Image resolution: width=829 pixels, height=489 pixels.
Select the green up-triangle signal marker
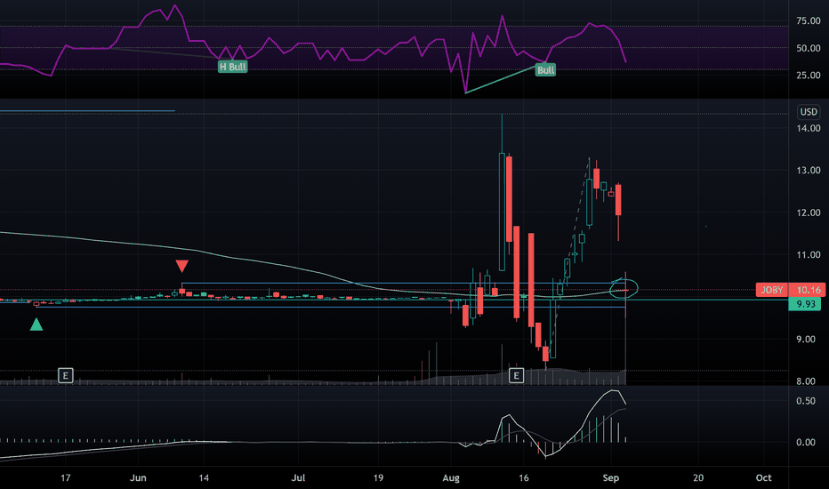coord(36,325)
